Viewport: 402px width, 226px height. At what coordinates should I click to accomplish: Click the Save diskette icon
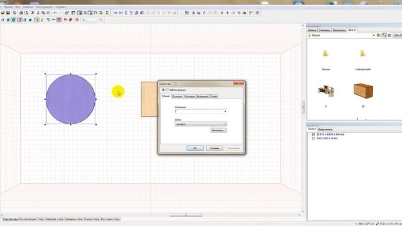[x=8, y=13]
